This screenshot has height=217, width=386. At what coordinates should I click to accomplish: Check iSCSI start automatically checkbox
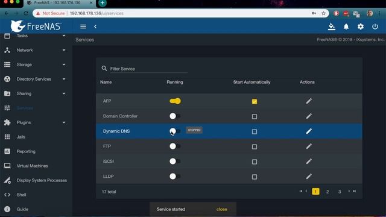255,162
